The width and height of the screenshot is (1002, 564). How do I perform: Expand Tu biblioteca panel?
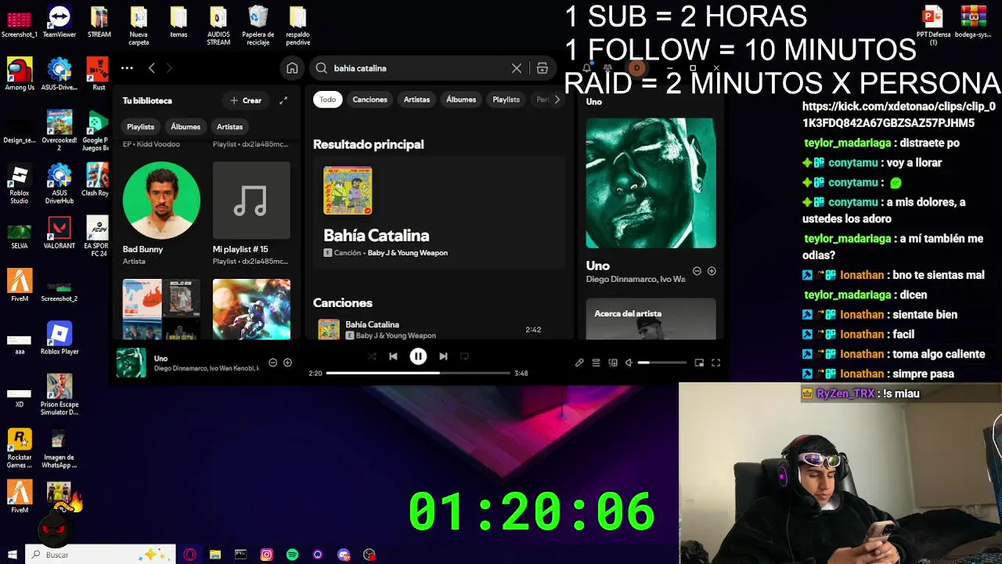tap(283, 100)
